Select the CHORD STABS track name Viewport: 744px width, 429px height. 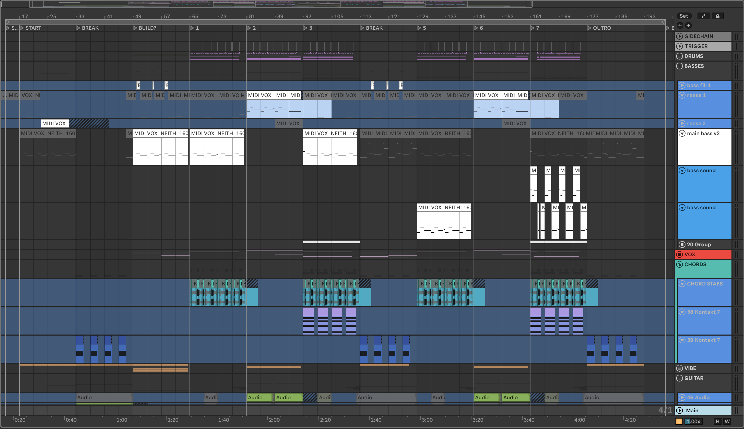point(705,284)
